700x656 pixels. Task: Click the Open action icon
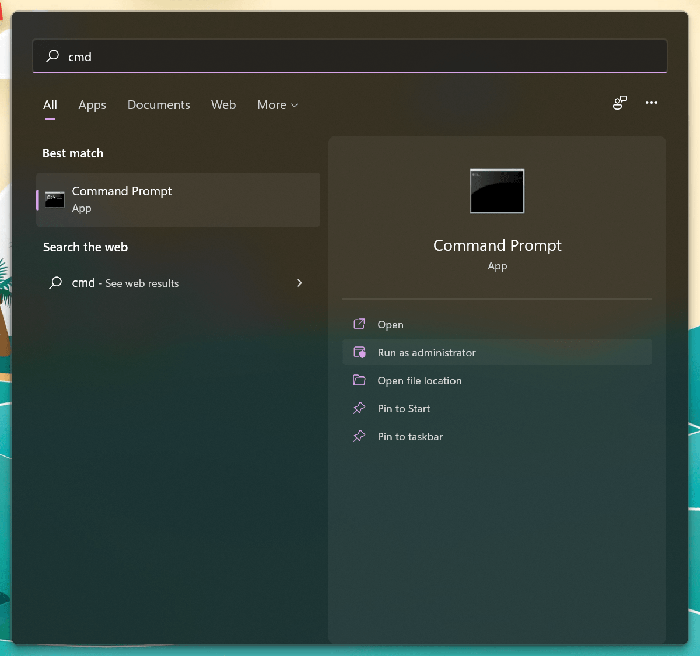pyautogui.click(x=359, y=324)
